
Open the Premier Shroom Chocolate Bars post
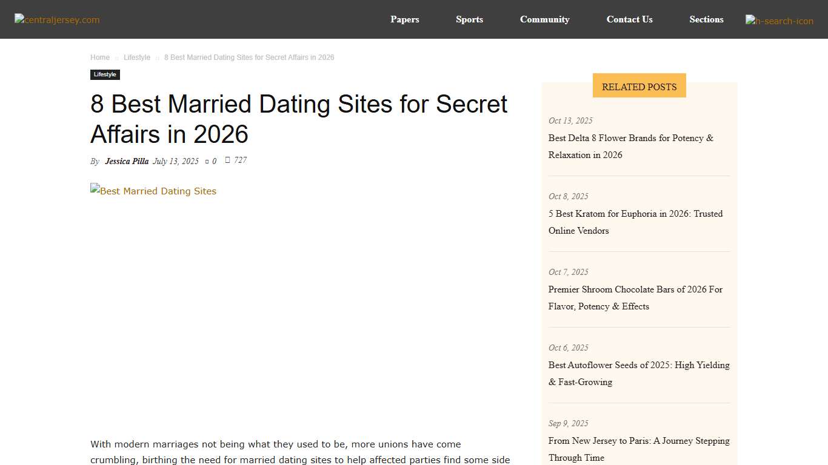pos(635,298)
